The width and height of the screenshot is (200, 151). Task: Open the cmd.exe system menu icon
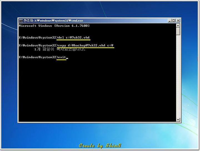click(x=21, y=21)
